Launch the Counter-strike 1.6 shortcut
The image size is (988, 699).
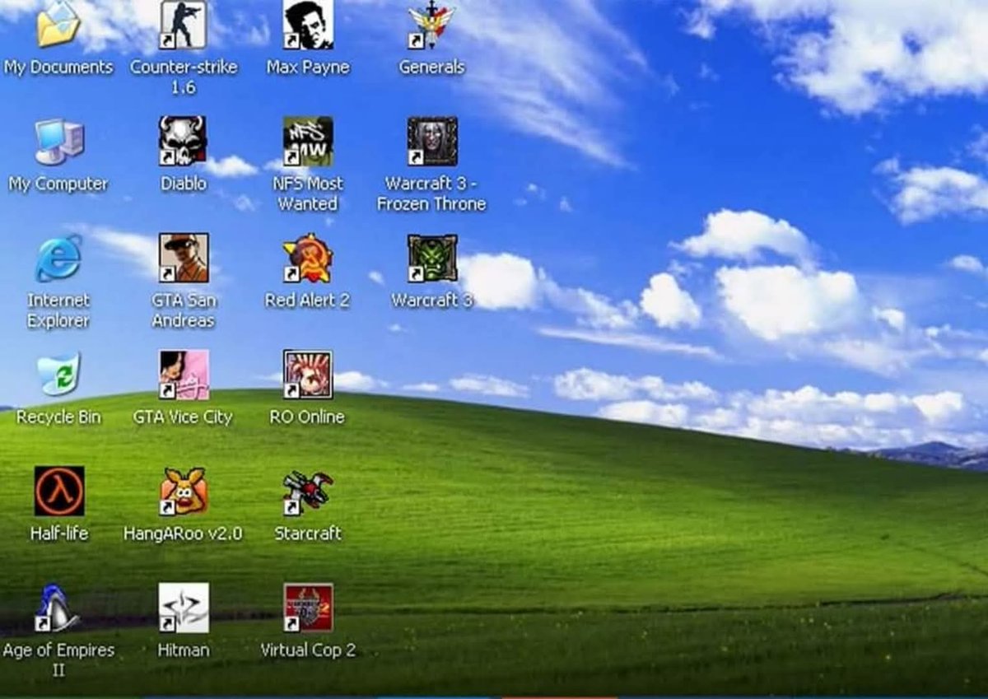pyautogui.click(x=183, y=25)
